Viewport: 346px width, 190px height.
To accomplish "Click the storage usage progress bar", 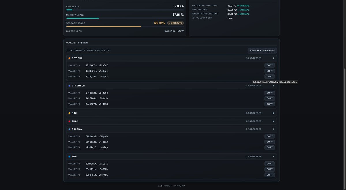I will click(x=125, y=27).
